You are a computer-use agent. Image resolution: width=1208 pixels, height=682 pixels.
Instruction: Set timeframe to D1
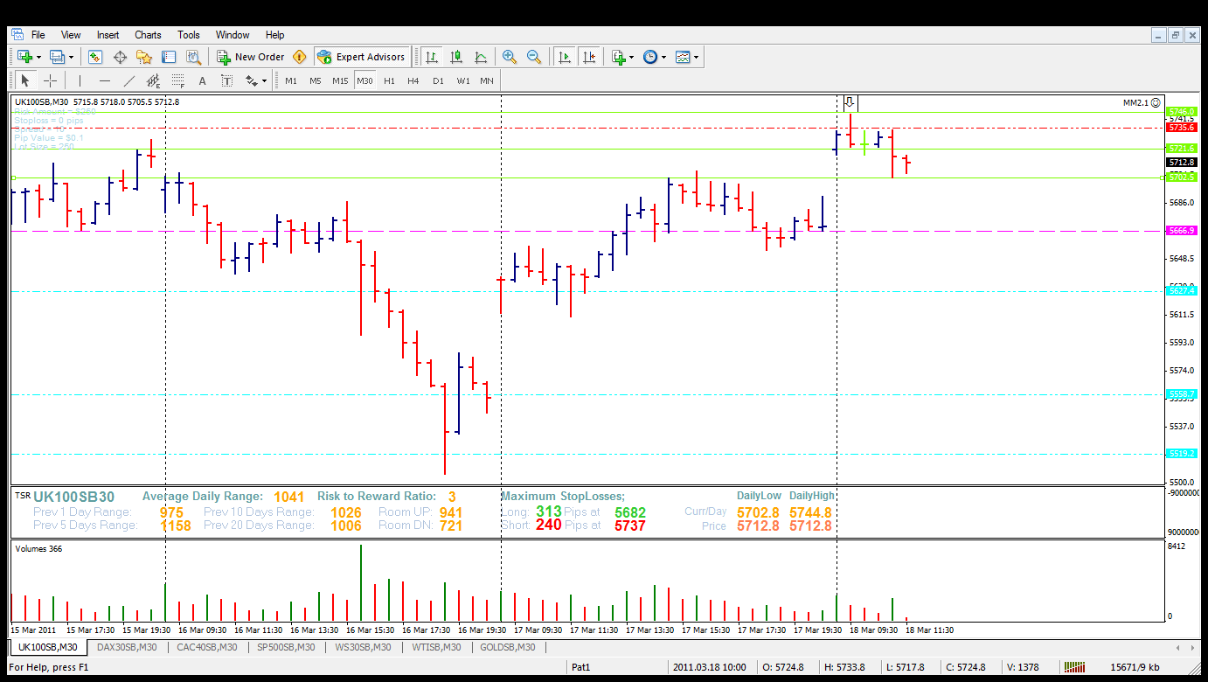click(438, 80)
